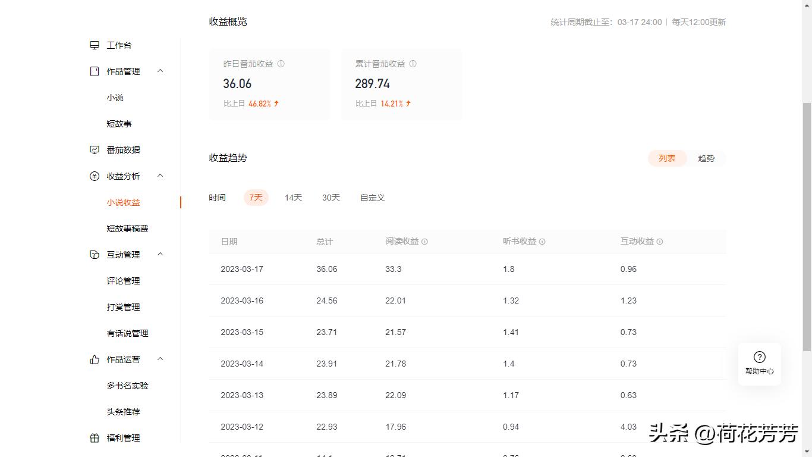
Task: Choose the 30天 time filter
Action: pyautogui.click(x=331, y=198)
